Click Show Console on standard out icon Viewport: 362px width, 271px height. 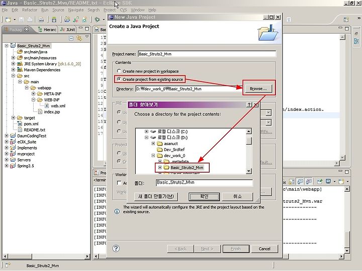point(300,182)
